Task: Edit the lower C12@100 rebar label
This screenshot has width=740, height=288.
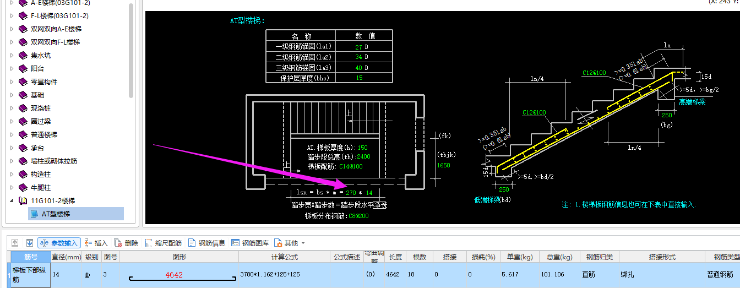Action: (534, 112)
